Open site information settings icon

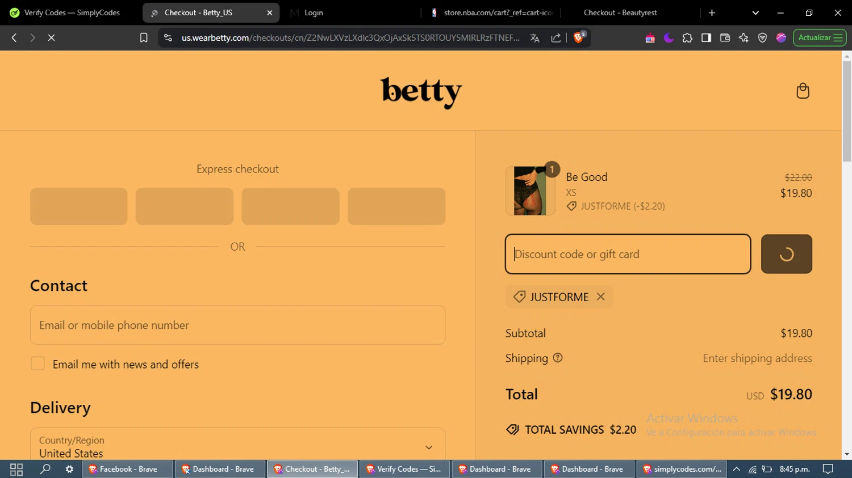(x=168, y=37)
